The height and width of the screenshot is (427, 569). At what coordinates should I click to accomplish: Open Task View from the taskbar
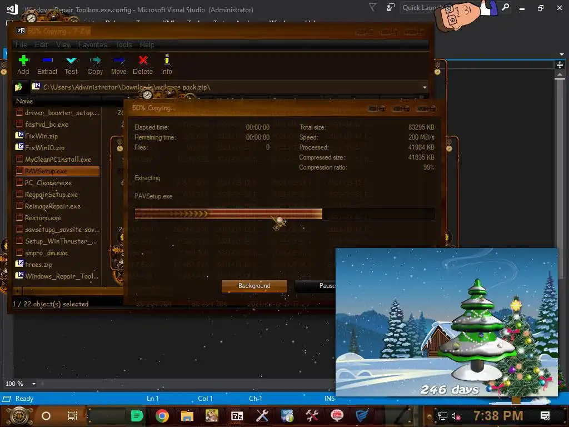point(73,416)
